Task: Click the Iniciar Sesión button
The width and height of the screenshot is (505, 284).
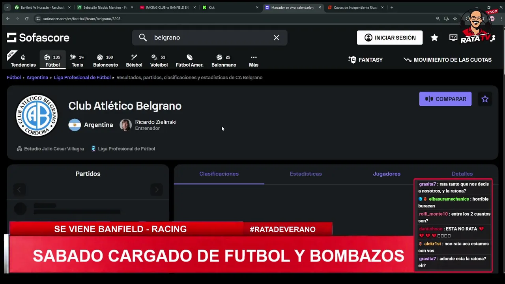Action: tap(390, 37)
